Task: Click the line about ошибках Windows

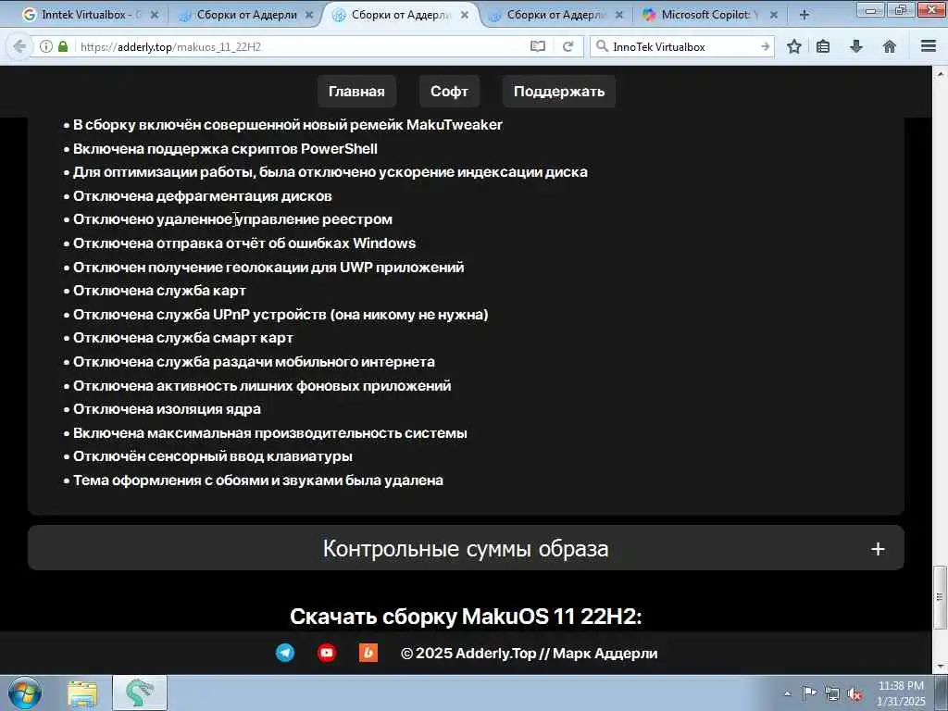Action: pos(240,243)
